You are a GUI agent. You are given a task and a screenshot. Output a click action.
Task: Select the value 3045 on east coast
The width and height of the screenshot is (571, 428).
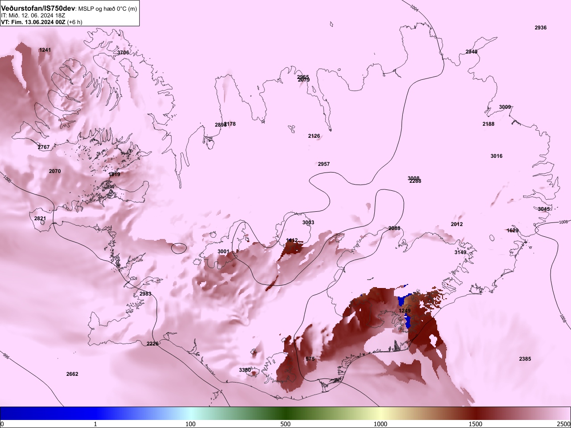pyautogui.click(x=544, y=209)
